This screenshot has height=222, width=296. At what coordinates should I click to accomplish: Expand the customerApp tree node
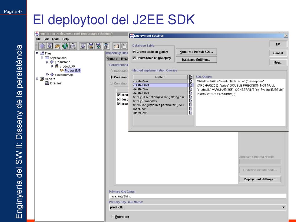tap(47, 74)
